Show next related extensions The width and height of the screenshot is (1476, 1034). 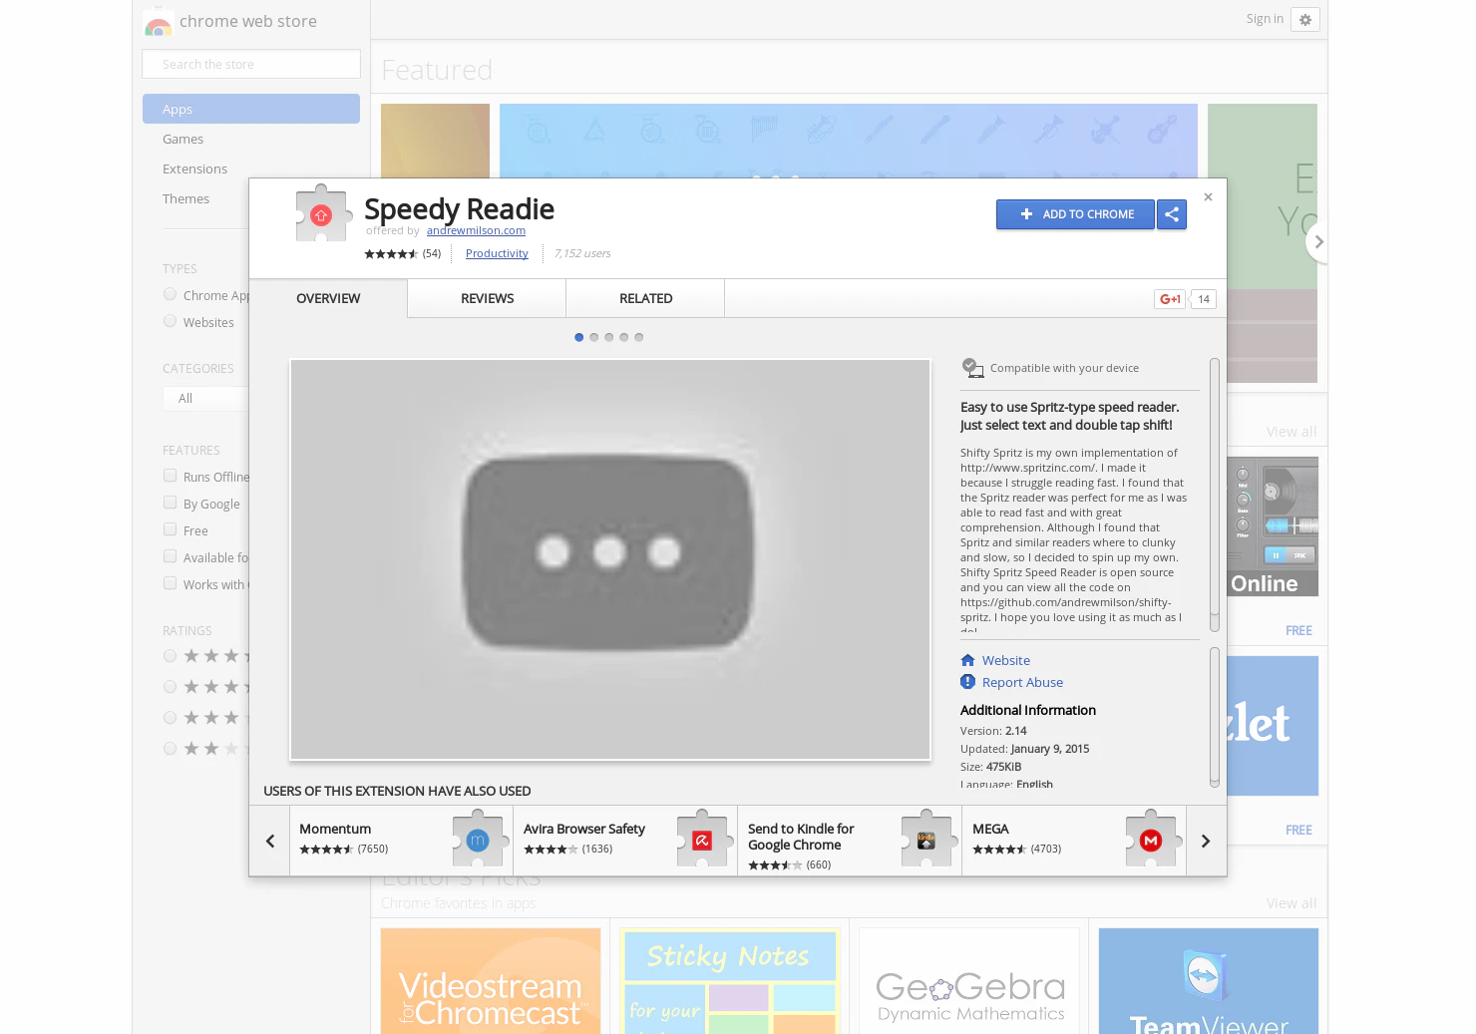click(1206, 841)
